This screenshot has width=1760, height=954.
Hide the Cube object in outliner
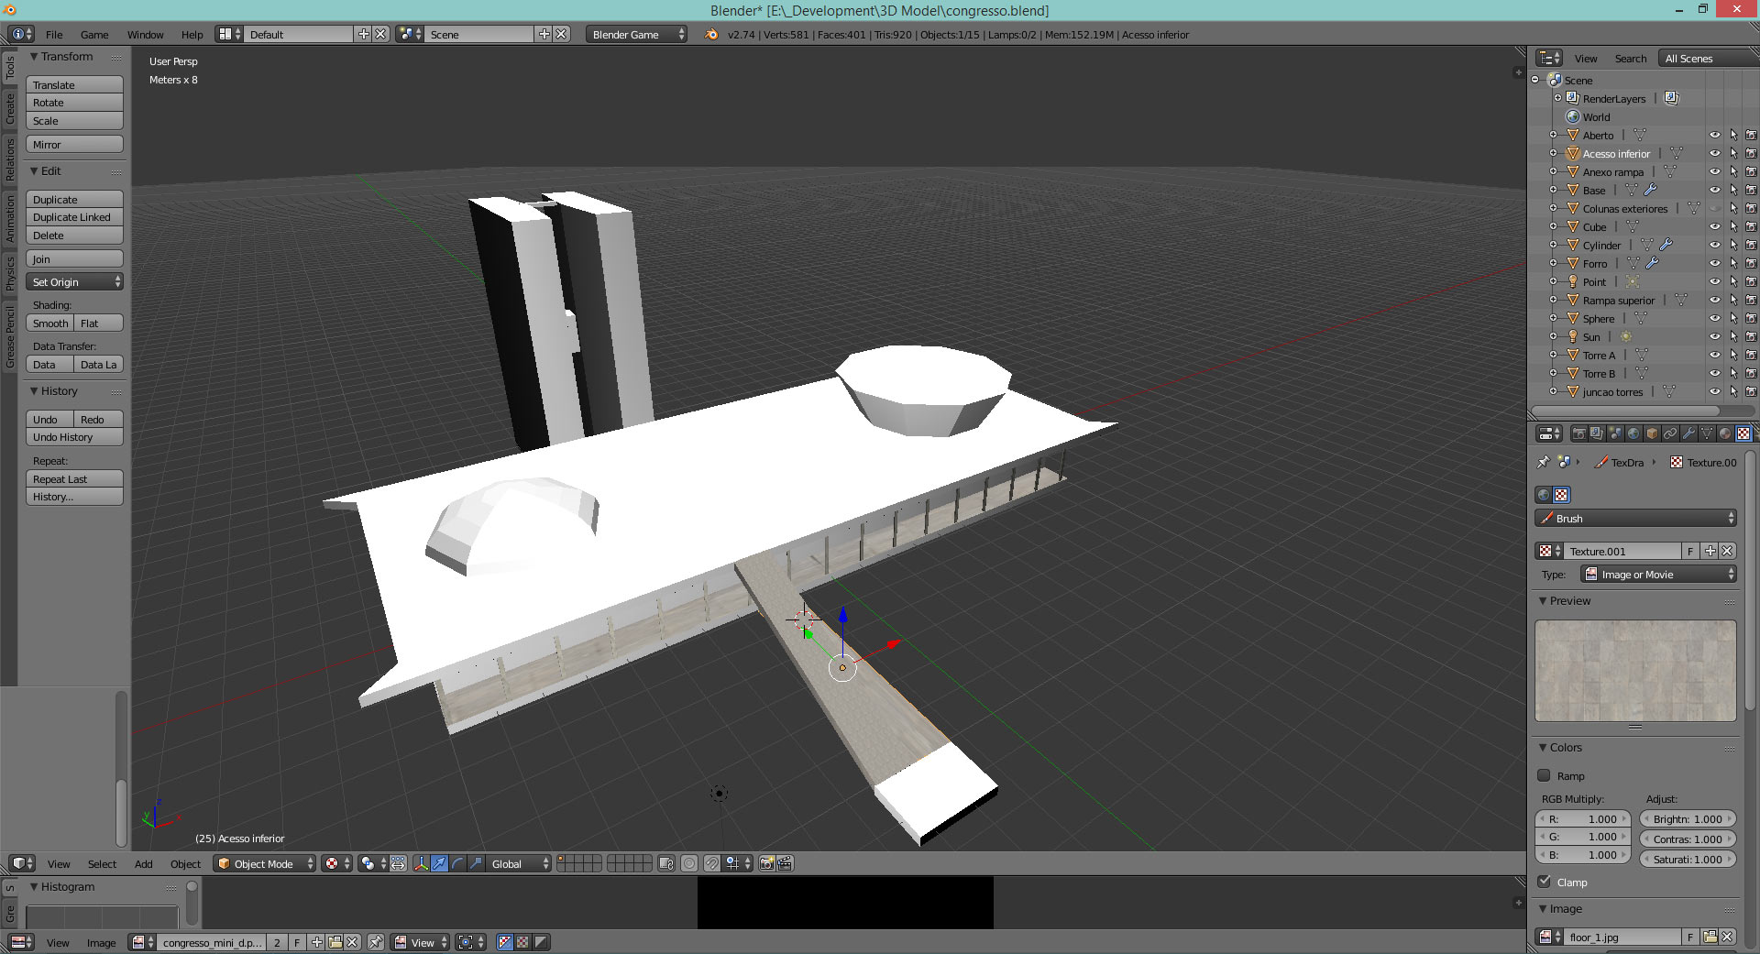(x=1714, y=226)
